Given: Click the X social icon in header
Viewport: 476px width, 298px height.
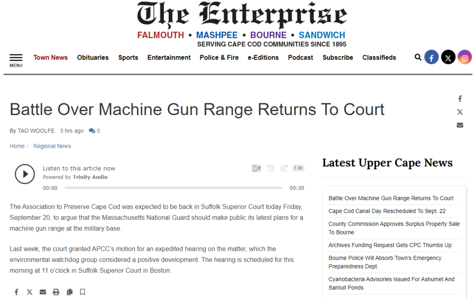Looking at the screenshot, I should pyautogui.click(x=448, y=57).
